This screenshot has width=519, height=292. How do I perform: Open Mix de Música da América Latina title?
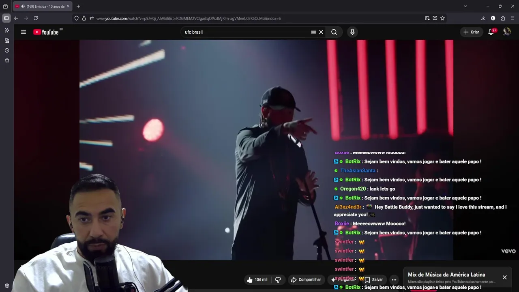point(446,275)
